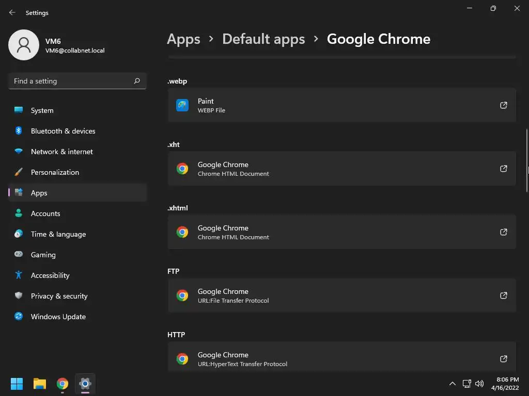Screen dimensions: 529x396
Task: Show hidden icons in the system tray
Action: (452, 384)
